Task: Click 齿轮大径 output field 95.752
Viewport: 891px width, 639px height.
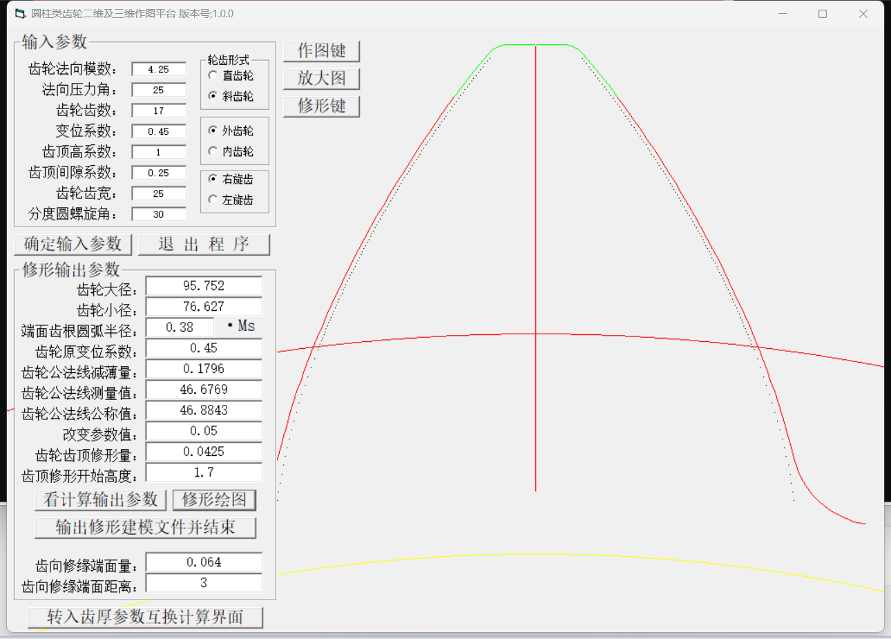Action: point(204,286)
